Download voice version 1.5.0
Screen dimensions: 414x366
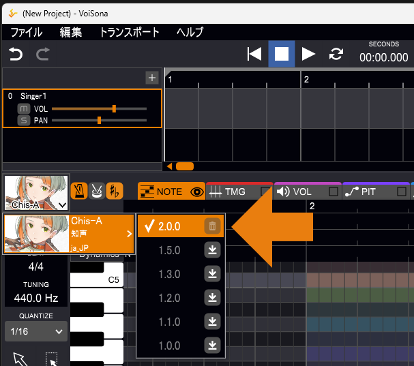(212, 250)
